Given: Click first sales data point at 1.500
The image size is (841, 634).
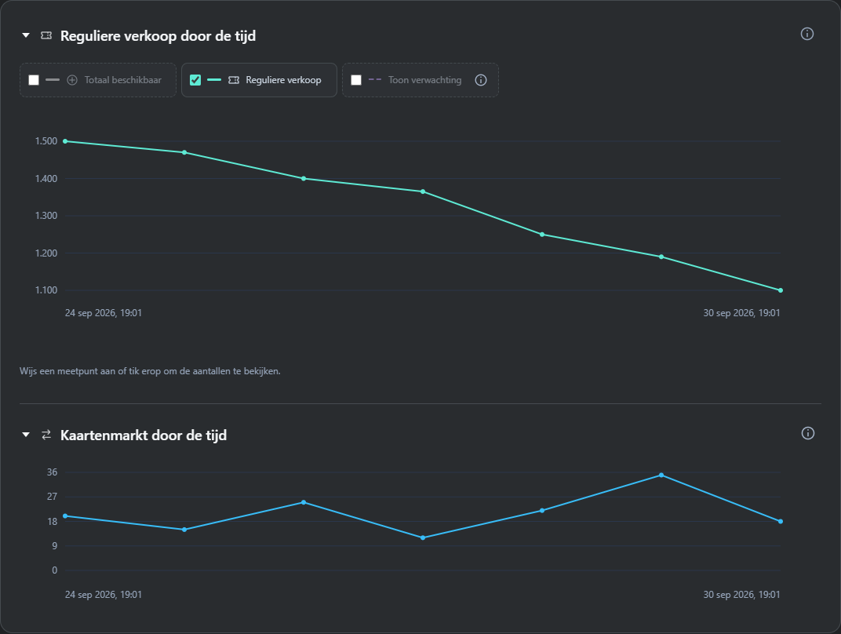Looking at the screenshot, I should point(65,141).
